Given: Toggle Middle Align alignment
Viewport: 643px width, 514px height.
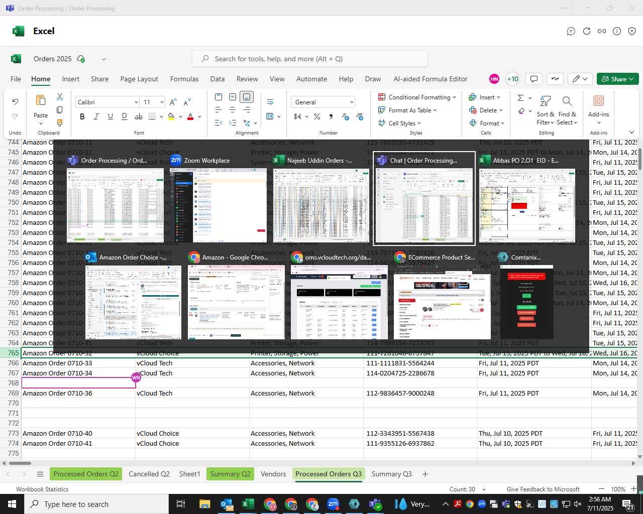Looking at the screenshot, I should 233,97.
